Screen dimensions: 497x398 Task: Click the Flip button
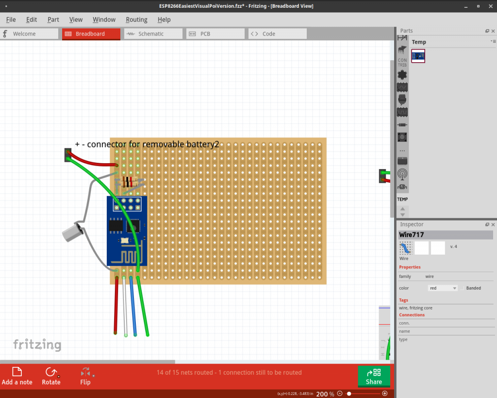85,376
